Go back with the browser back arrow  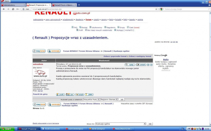(x=4, y=9)
